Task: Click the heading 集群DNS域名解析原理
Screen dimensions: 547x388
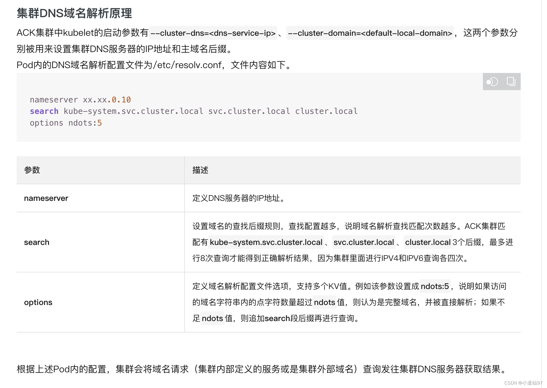Action: tap(74, 13)
